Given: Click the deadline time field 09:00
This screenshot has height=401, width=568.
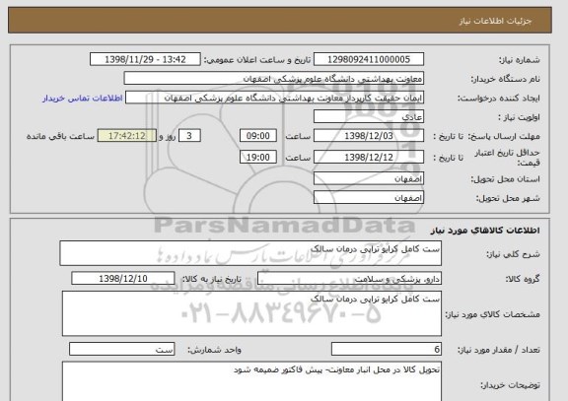Looking at the screenshot, I should [258, 136].
